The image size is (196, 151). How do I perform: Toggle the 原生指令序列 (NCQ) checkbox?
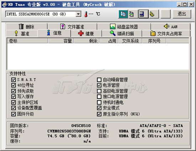pyautogui.click(x=99, y=114)
